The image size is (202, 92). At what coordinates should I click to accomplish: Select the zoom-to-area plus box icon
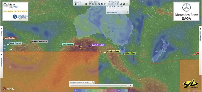[x=93, y=4]
